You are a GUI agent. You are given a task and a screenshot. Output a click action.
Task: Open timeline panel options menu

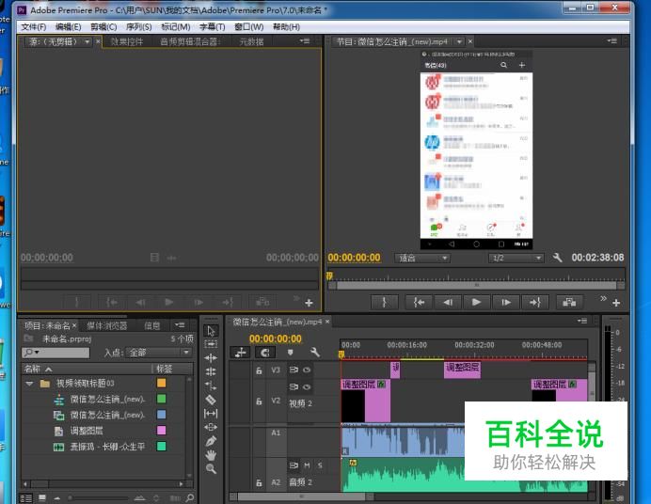[x=582, y=321]
